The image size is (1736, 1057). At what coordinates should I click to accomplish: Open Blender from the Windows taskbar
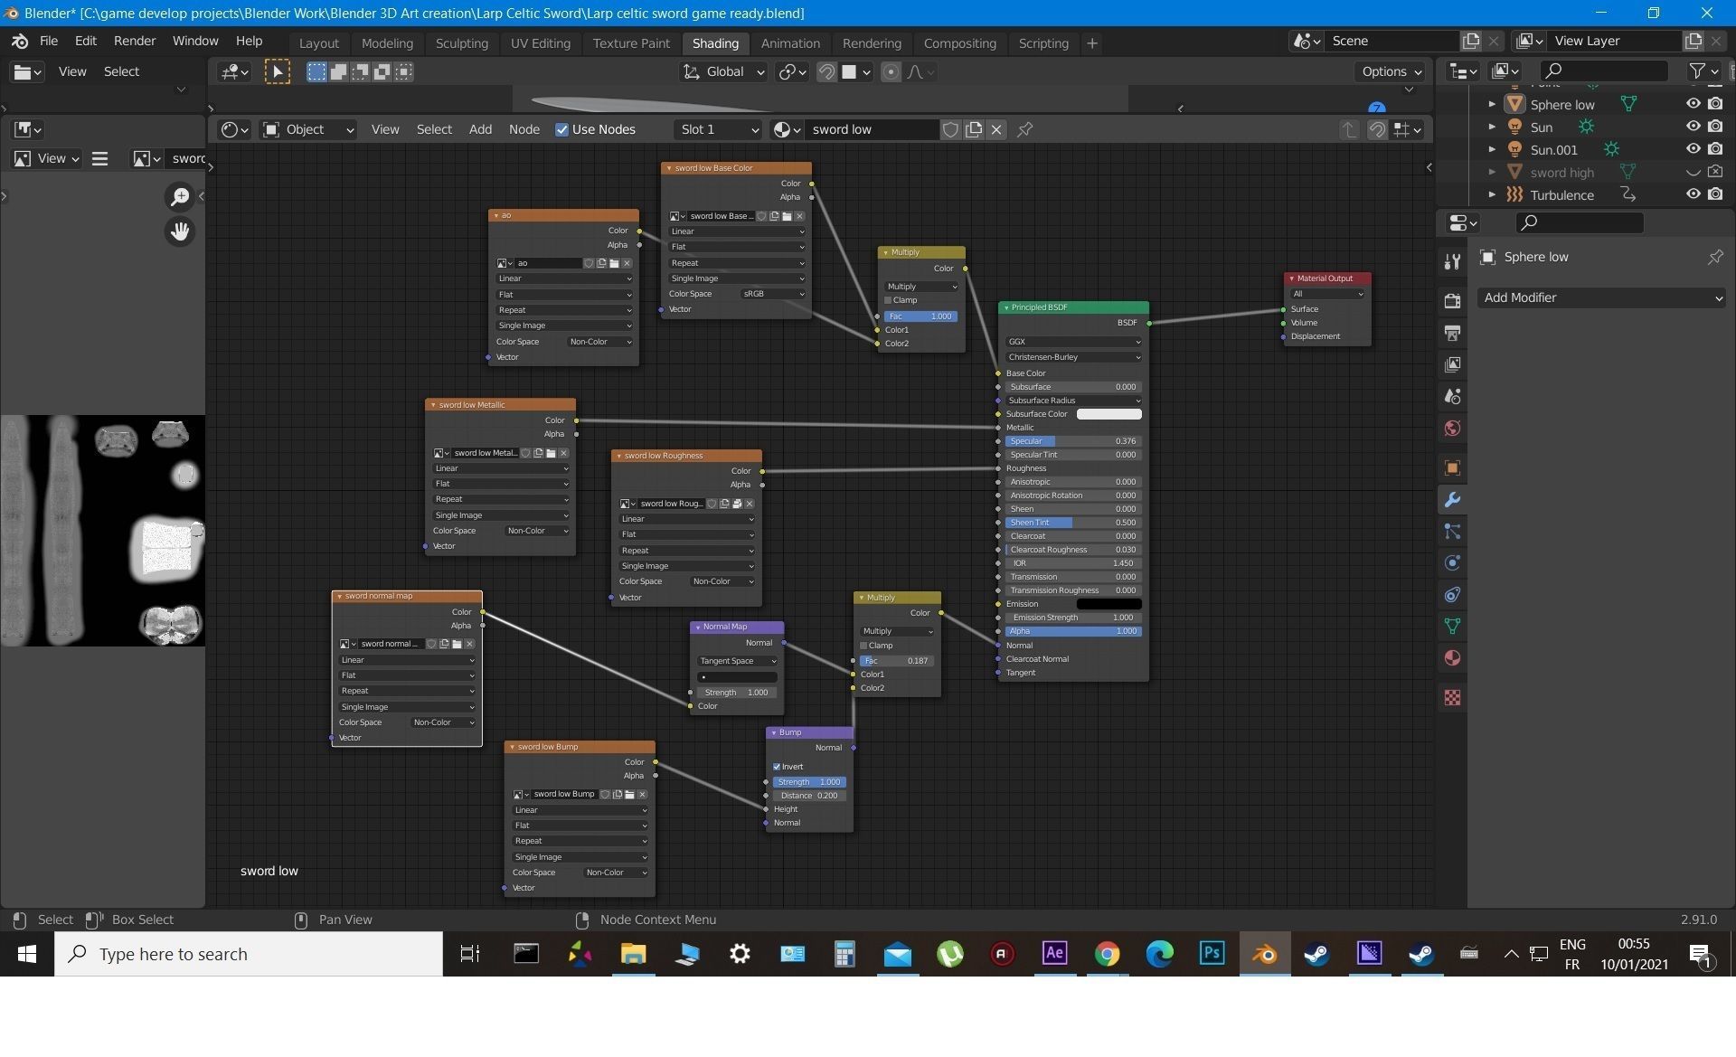(1264, 954)
